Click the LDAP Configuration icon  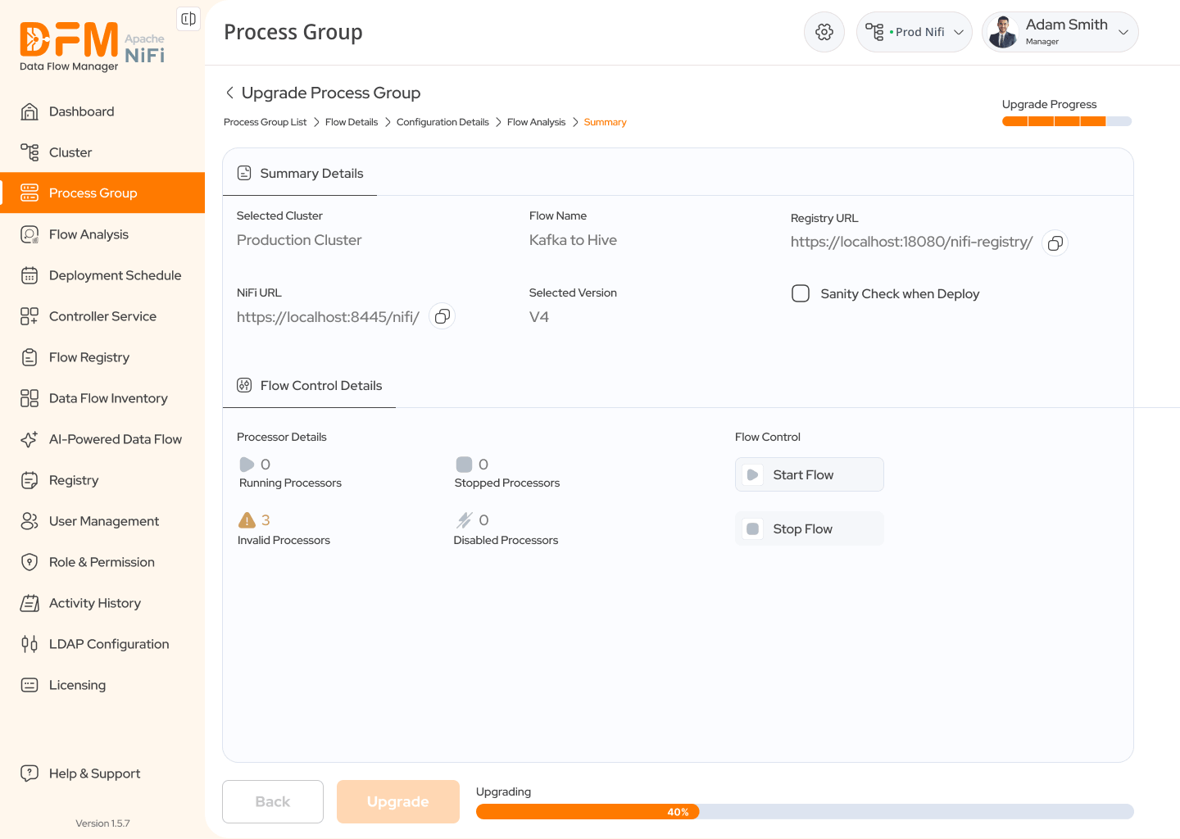coord(29,644)
